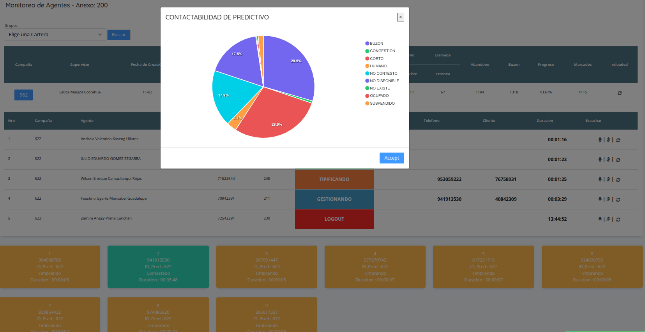Toggle NO EXISTE legend entry

point(377,88)
